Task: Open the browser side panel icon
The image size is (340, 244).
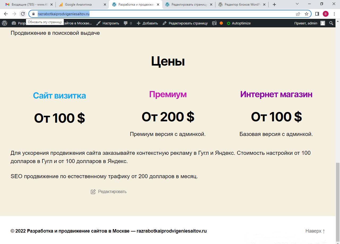Action: tap(317, 14)
